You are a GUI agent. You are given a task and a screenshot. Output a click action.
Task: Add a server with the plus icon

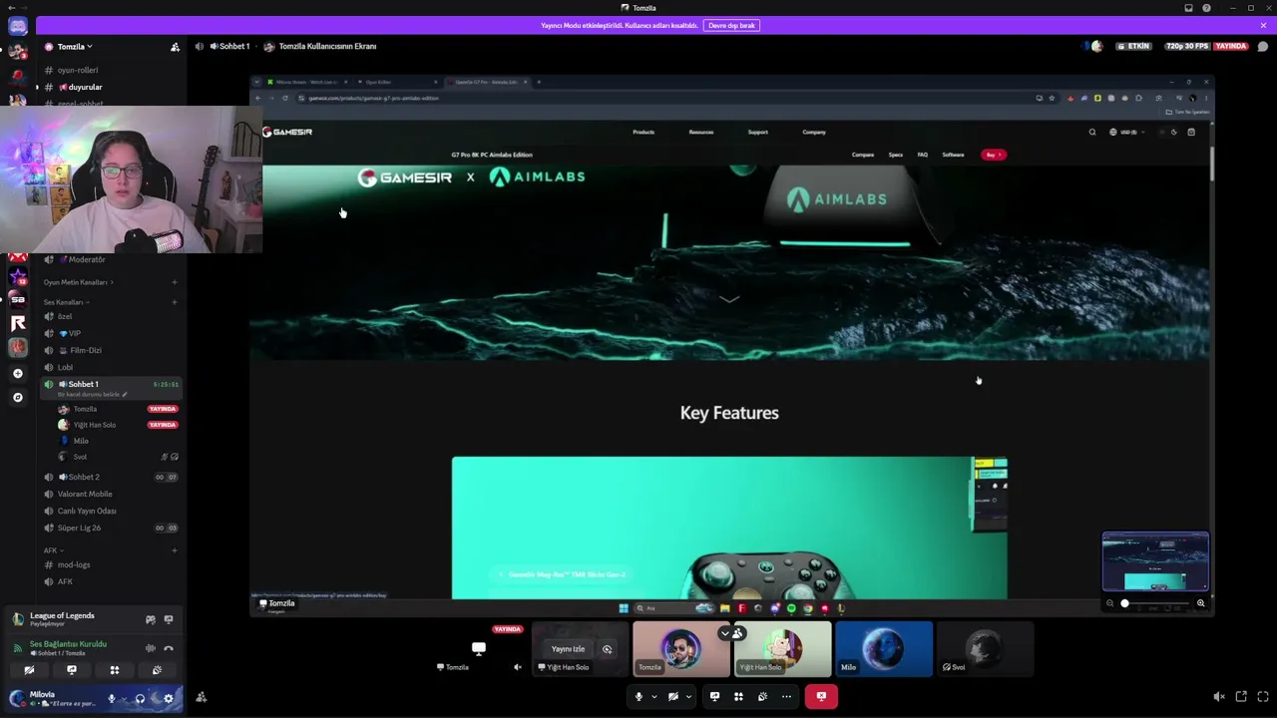tap(18, 373)
